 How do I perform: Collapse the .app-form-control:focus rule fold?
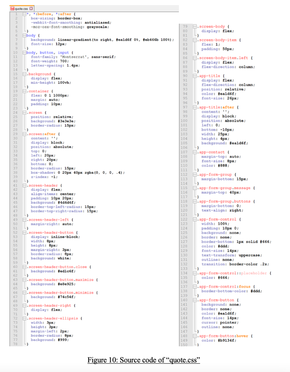[195, 287]
